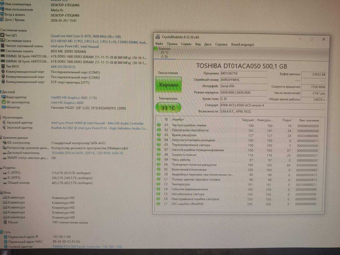Screen dimensions: 340x255
Task: Click status icon for 02 Пропускная способность
Action: coord(159,130)
